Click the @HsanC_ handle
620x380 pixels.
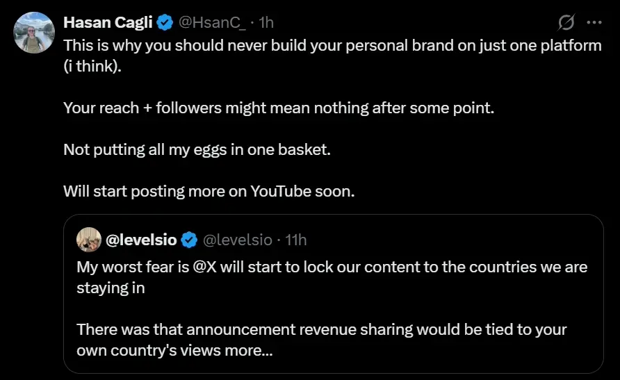click(212, 23)
